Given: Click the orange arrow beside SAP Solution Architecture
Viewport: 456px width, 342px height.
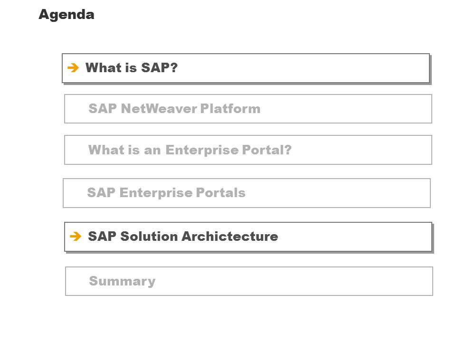Looking at the screenshot, I should (x=76, y=236).
